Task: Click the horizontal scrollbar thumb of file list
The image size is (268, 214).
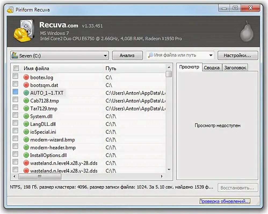Action: (x=40, y=176)
